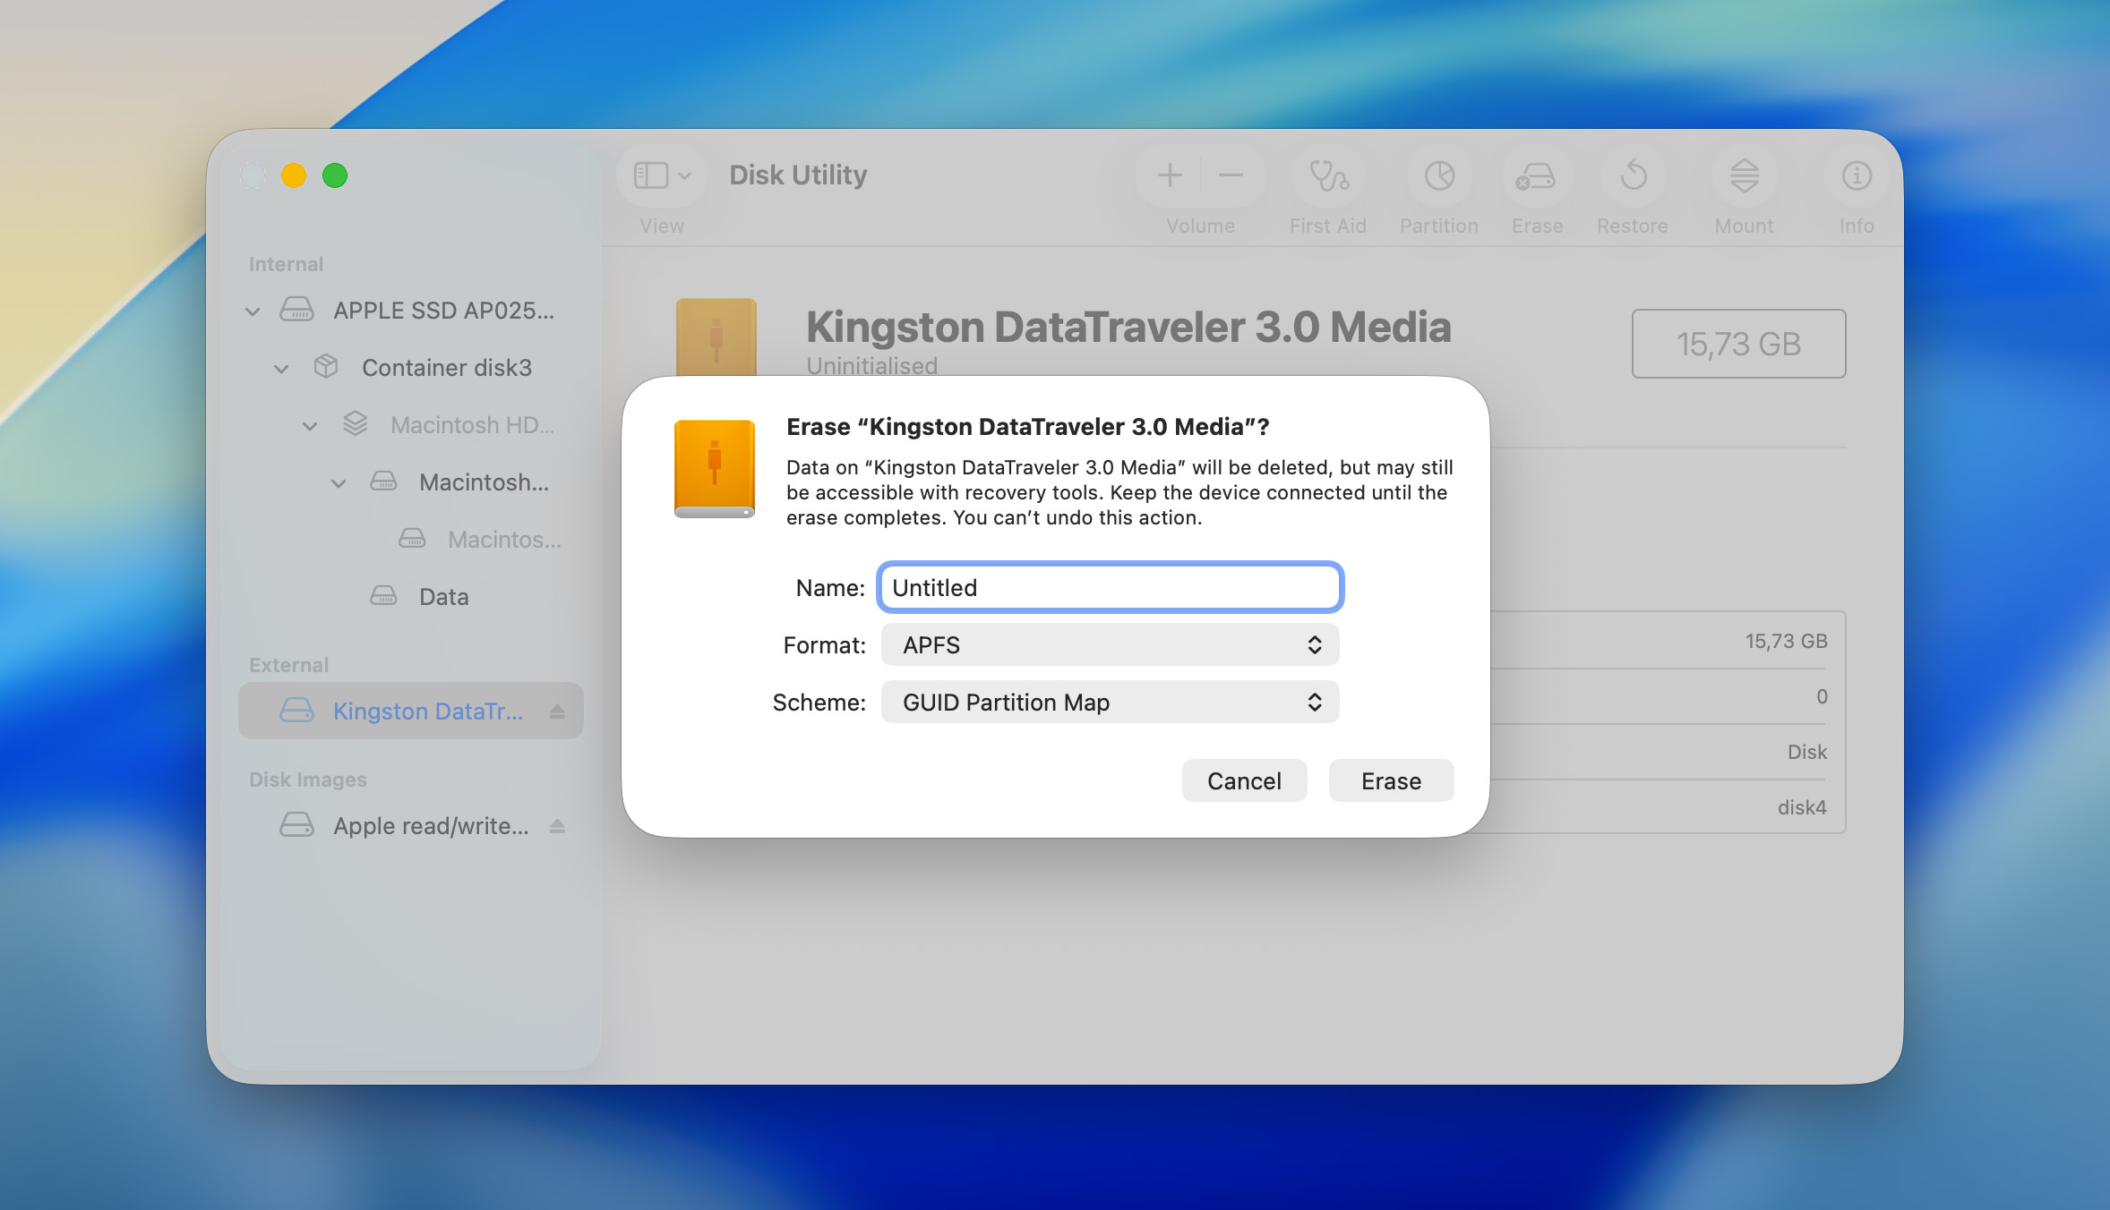Cancel the erase dialog
2110x1210 pixels.
pyautogui.click(x=1244, y=781)
